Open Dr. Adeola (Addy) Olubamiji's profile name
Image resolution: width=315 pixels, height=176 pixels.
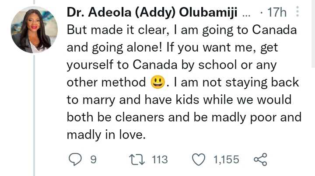tap(152, 13)
